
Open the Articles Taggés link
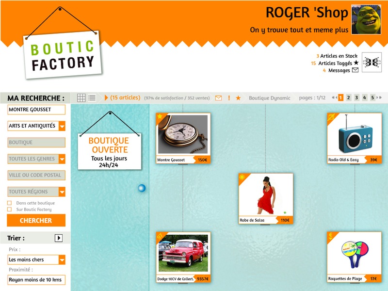pyautogui.click(x=338, y=63)
